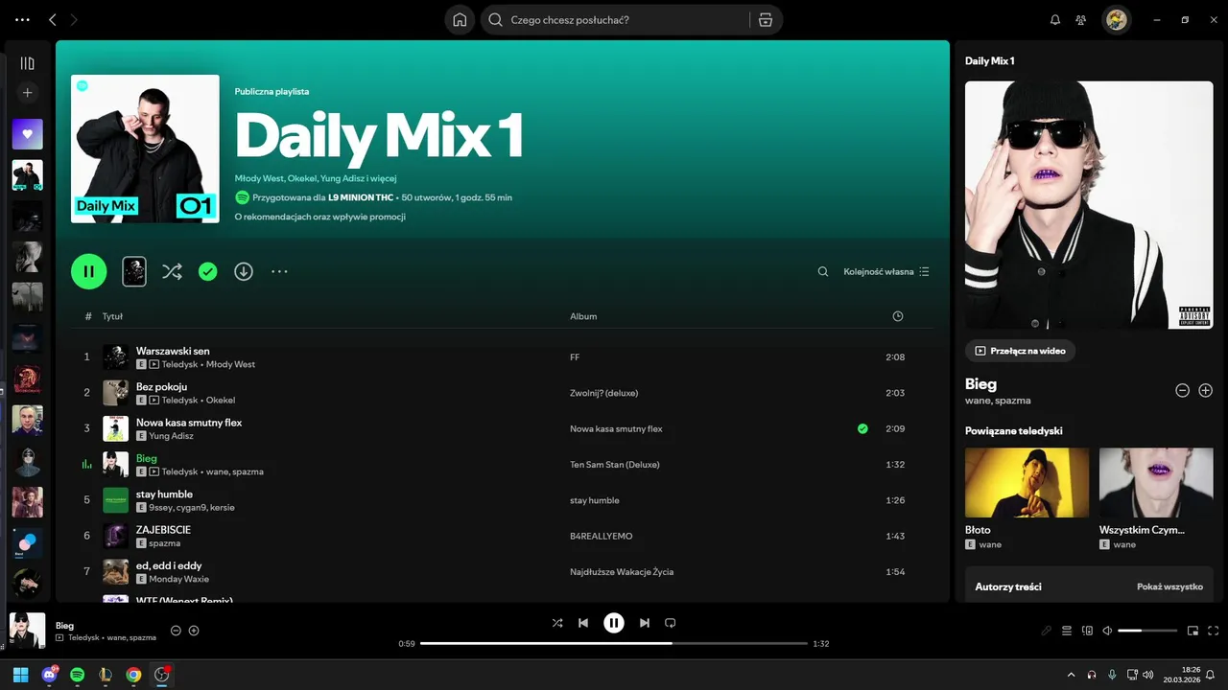
Task: Download the Daily Mix 1 playlist
Action: click(244, 271)
